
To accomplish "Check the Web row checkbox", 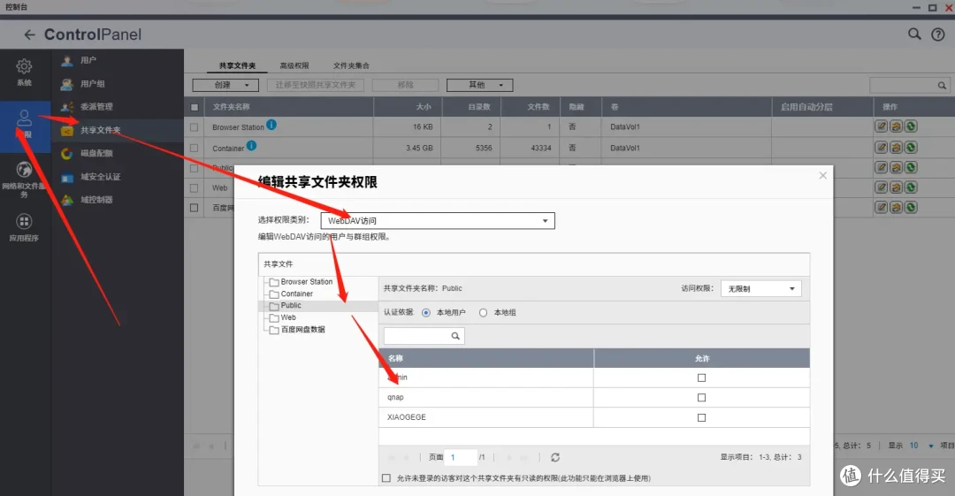I will tap(194, 188).
